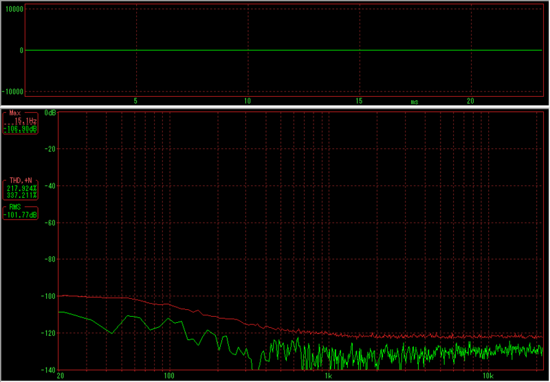Click the 5 ms time axis label

[x=136, y=101]
